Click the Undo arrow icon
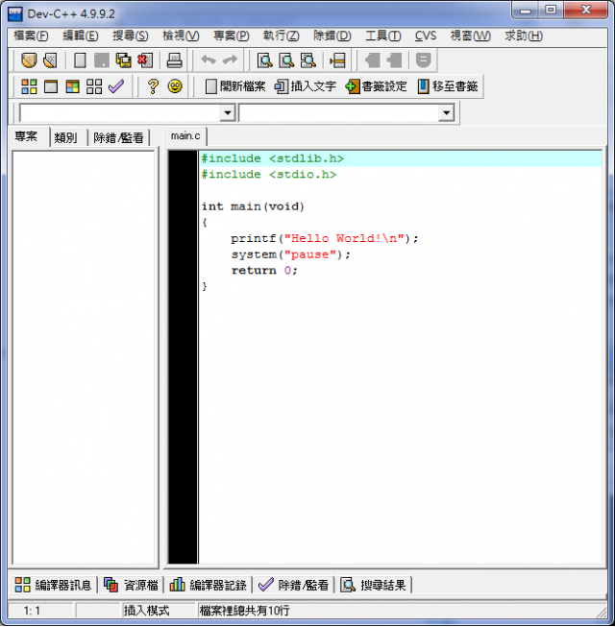The image size is (615, 627). [x=209, y=60]
